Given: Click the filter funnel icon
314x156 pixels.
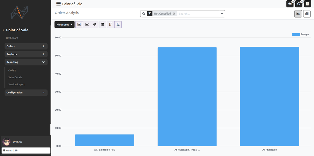Looking at the screenshot, I should pos(150,14).
